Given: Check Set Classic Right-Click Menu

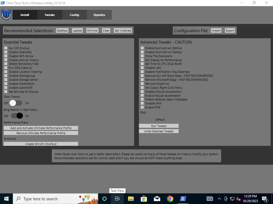Looking at the screenshot, I should point(142,88).
